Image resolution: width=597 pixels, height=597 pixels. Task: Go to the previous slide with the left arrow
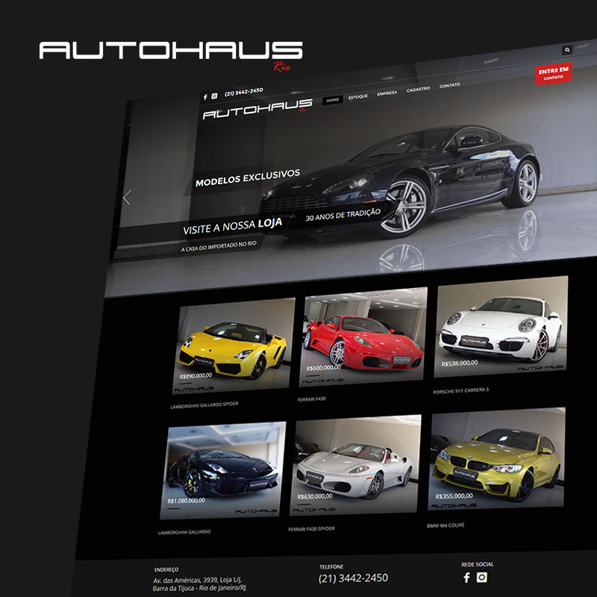click(x=127, y=197)
